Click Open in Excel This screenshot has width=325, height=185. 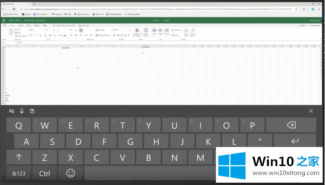point(83,26)
